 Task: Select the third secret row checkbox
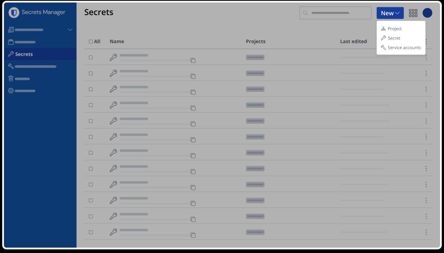(91, 89)
